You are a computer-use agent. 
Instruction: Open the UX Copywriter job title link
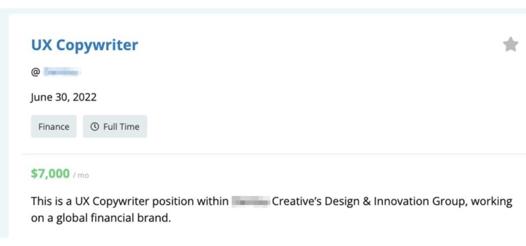tap(84, 45)
